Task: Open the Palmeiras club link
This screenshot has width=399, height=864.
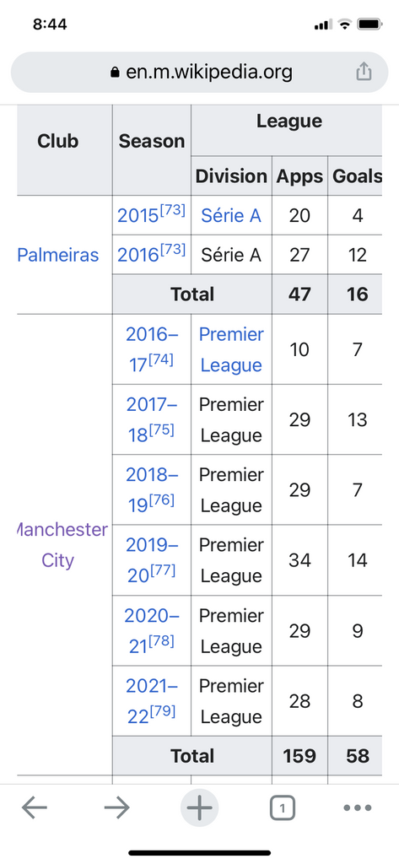Action: [x=58, y=255]
